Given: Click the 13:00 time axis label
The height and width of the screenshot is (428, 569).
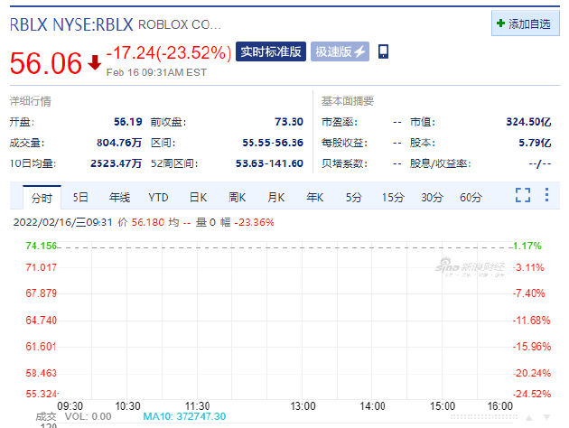Looking at the screenshot, I should click(x=303, y=405).
